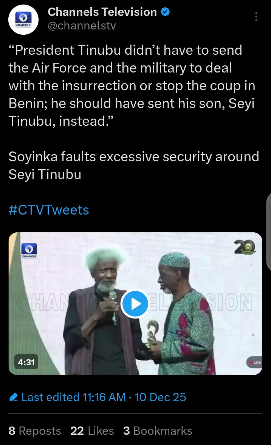View the 8 Reposts list

click(x=35, y=431)
